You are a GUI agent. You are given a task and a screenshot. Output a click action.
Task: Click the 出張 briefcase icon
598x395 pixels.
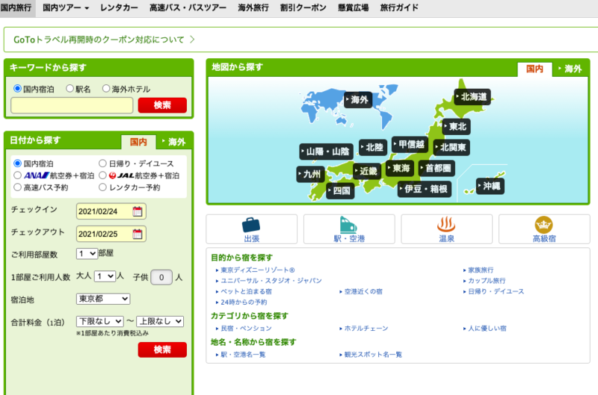click(251, 225)
